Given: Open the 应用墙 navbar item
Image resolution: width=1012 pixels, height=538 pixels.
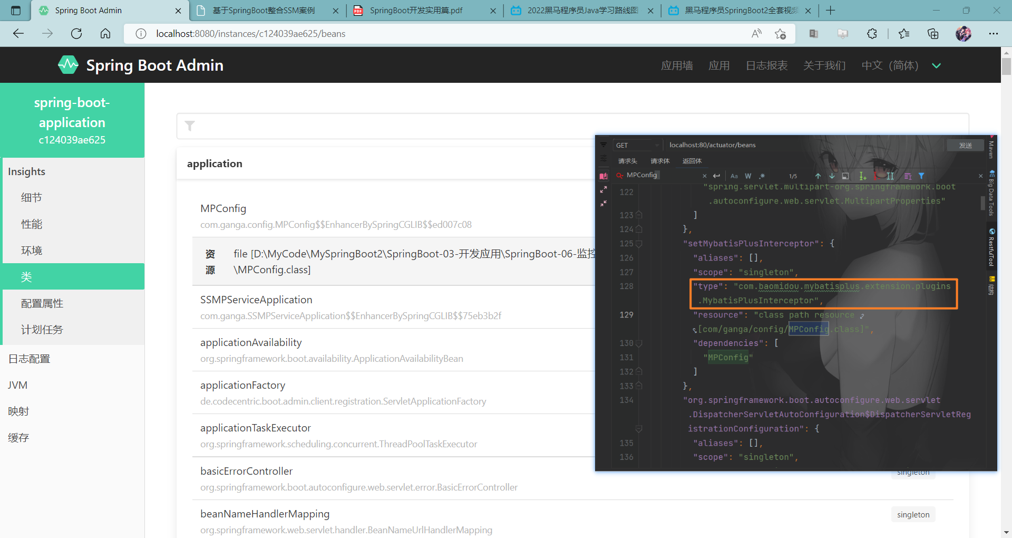Looking at the screenshot, I should (677, 65).
